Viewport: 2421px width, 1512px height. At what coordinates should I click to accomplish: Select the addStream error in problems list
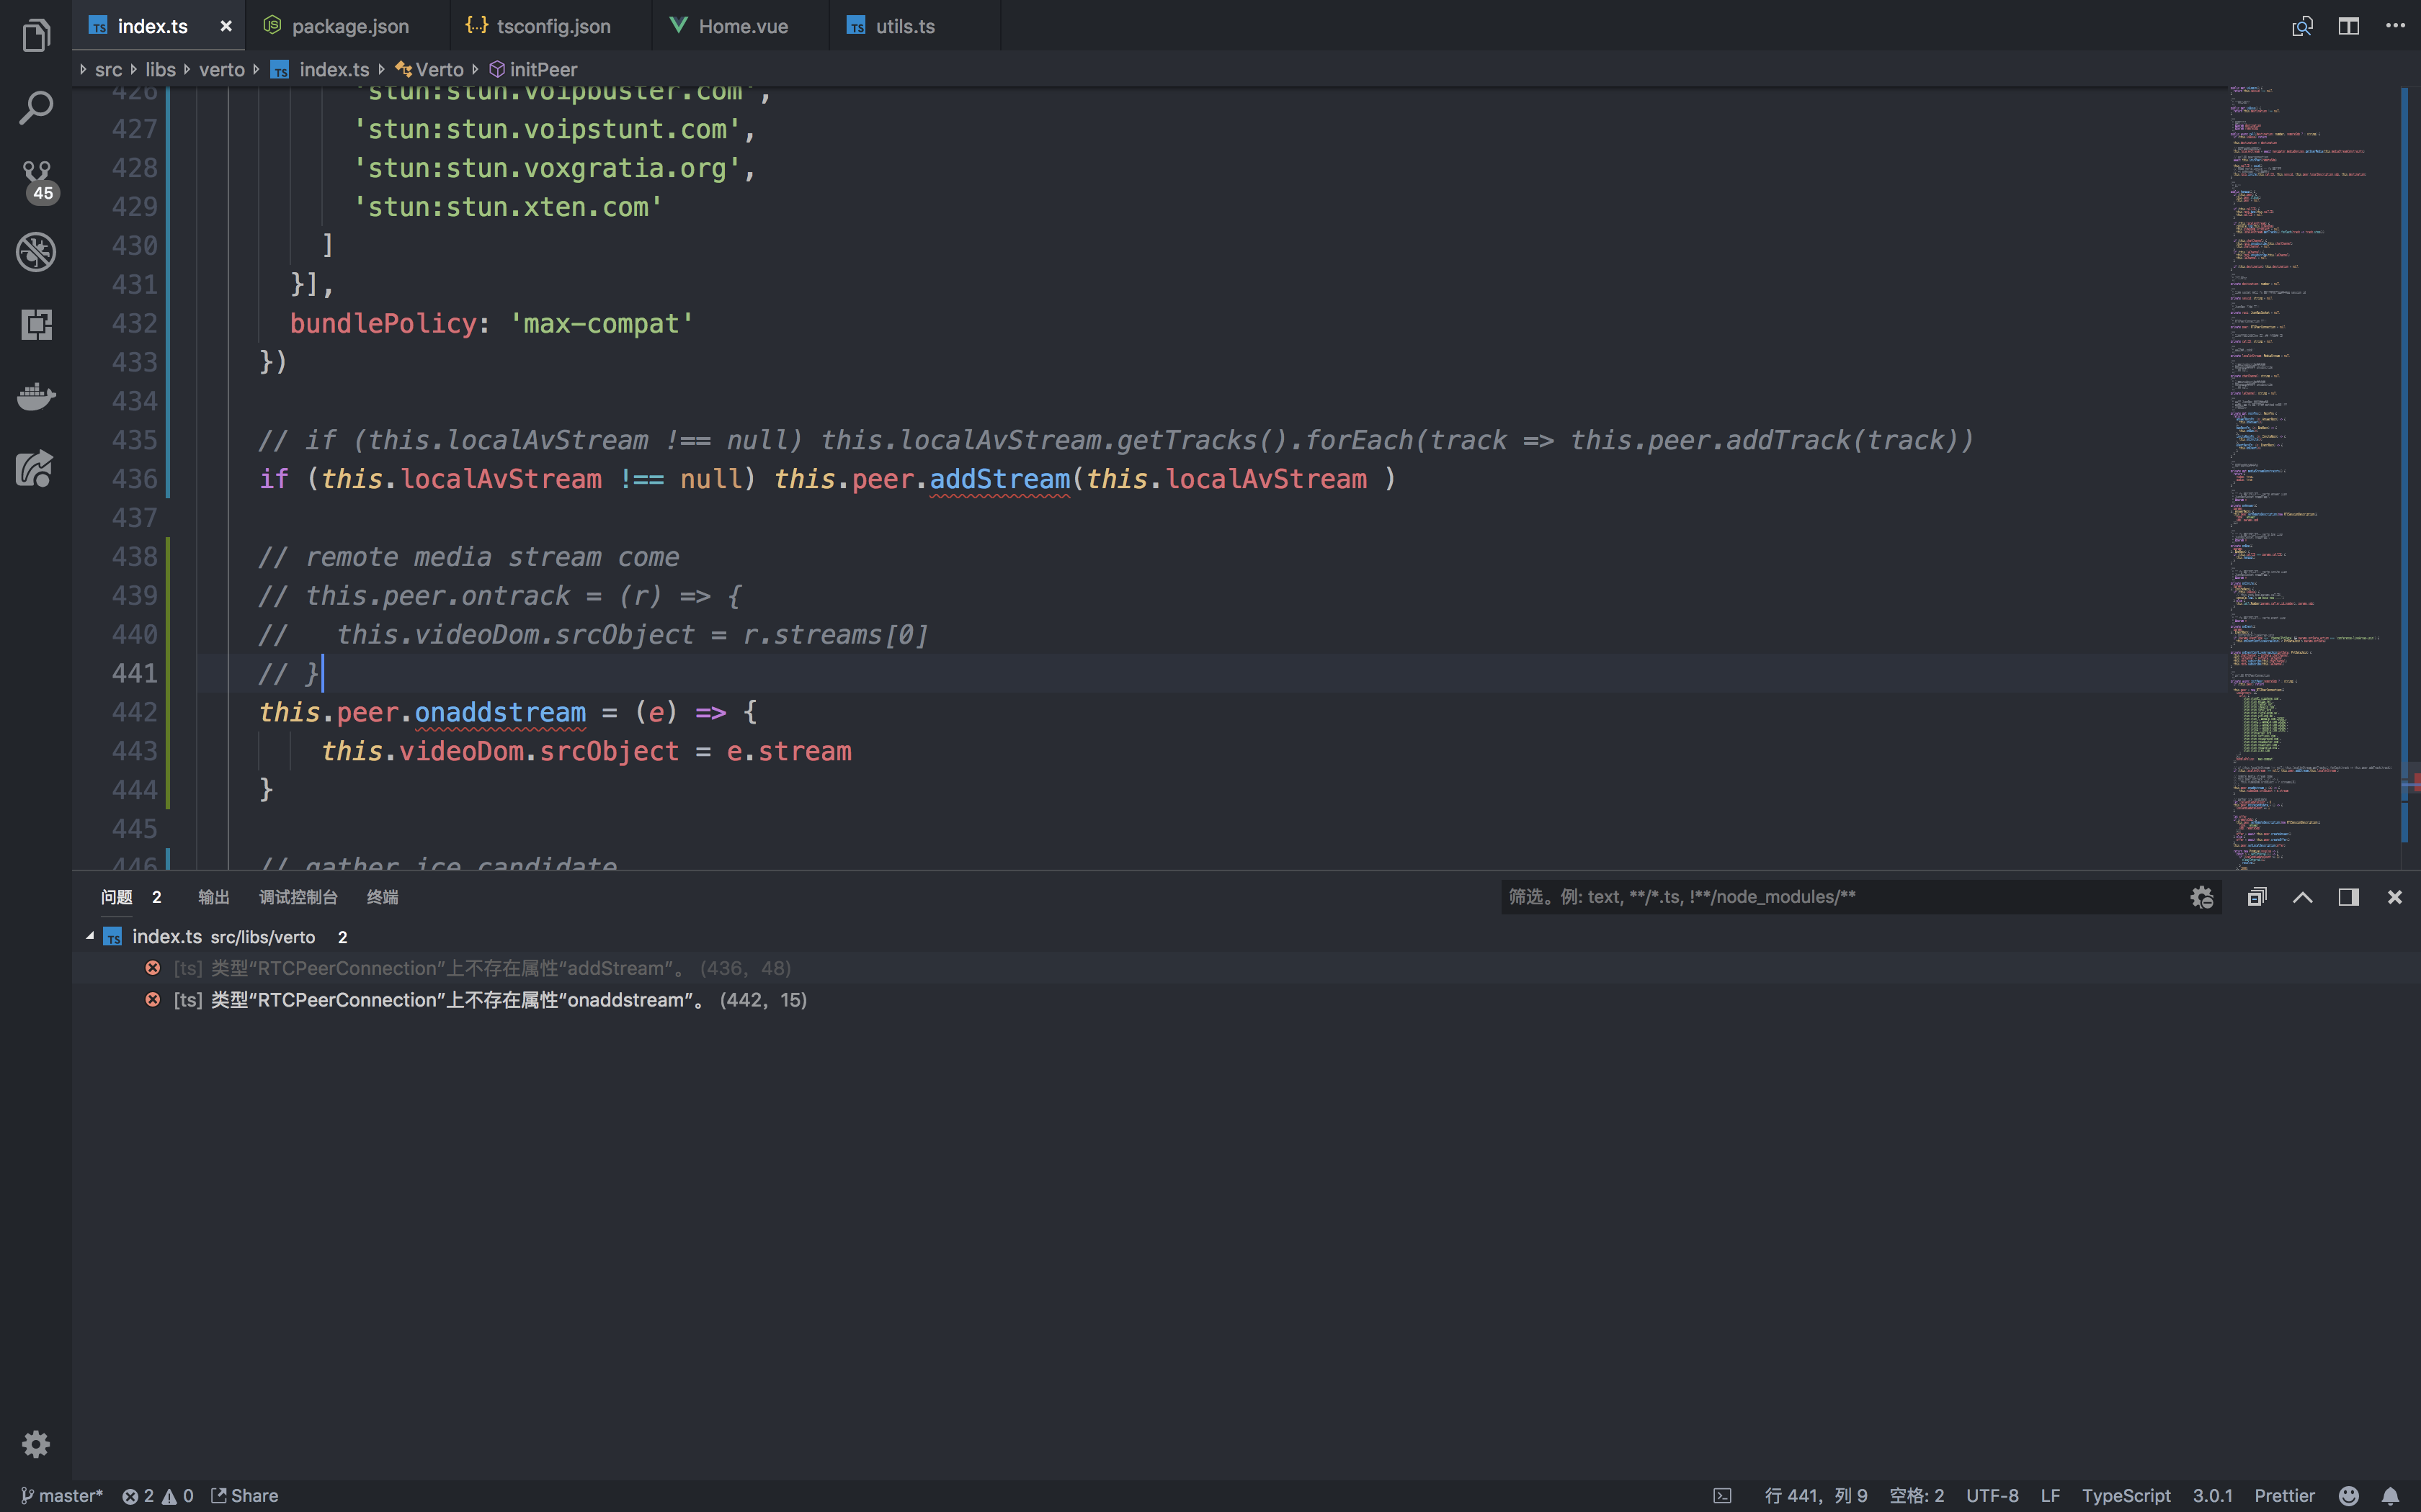(x=1246, y=968)
